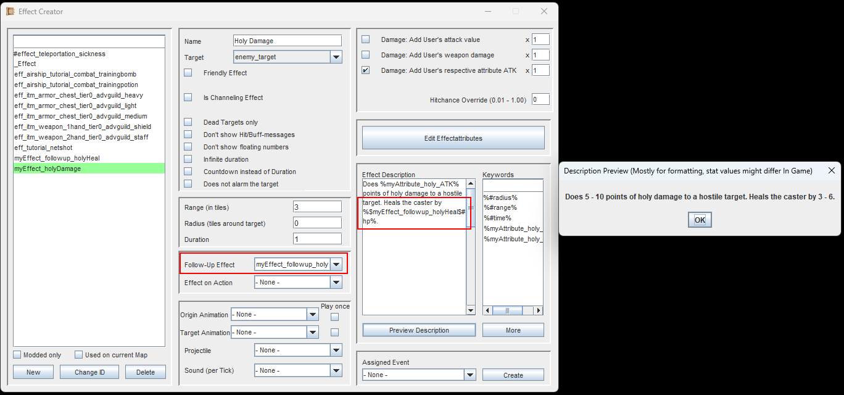Click the Edit Effectattributes button
The width and height of the screenshot is (844, 395).
point(453,138)
